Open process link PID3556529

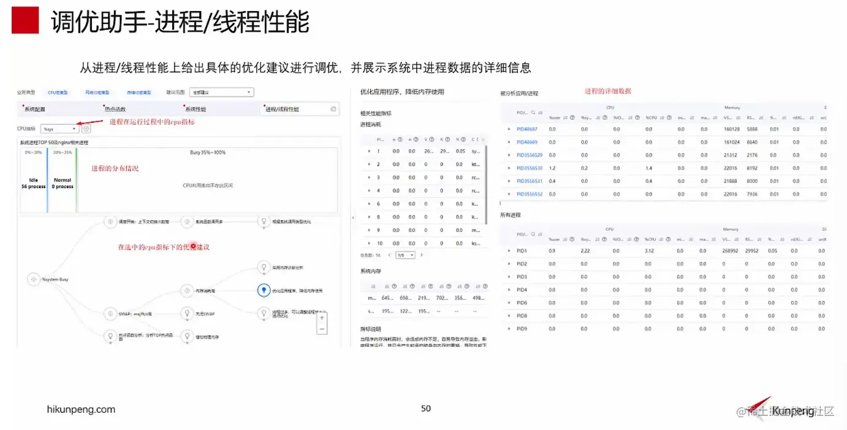pos(530,155)
